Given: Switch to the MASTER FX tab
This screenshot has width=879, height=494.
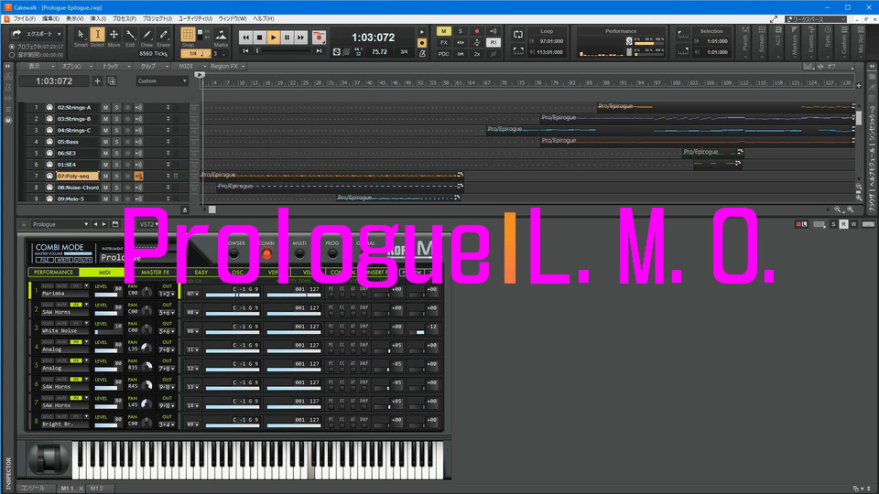Looking at the screenshot, I should pos(156,273).
